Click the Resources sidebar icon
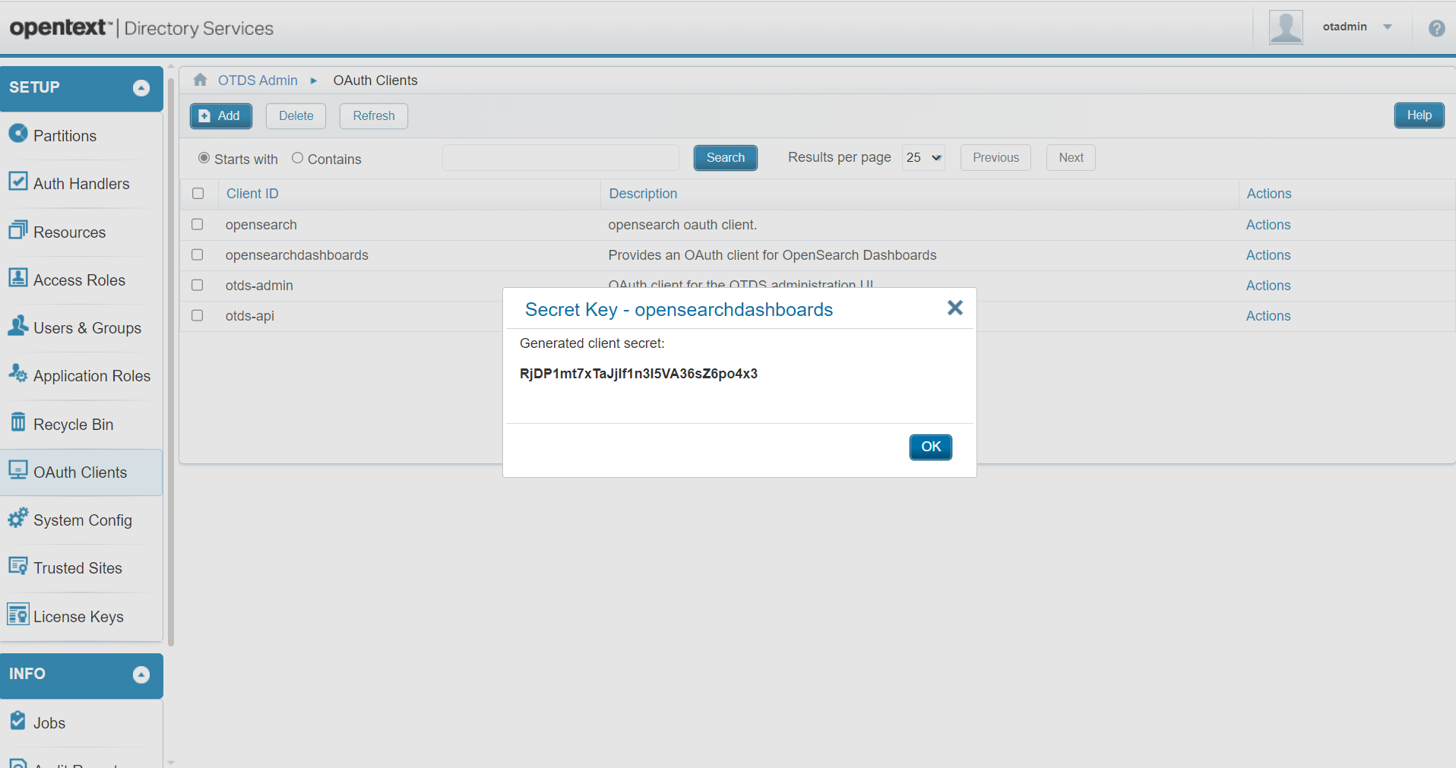The width and height of the screenshot is (1456, 768). (17, 230)
